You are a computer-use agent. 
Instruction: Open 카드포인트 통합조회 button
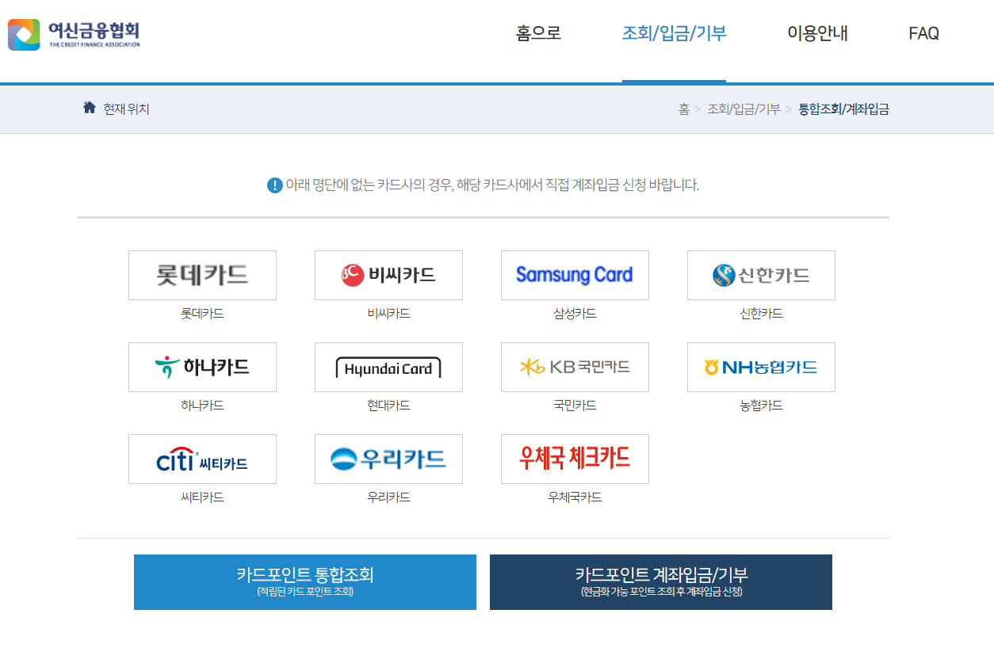pos(305,582)
